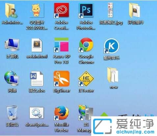The width and height of the screenshot is (157, 136).
Task: Launch 酷狗音乐 music player shortcut
Action: point(111,46)
